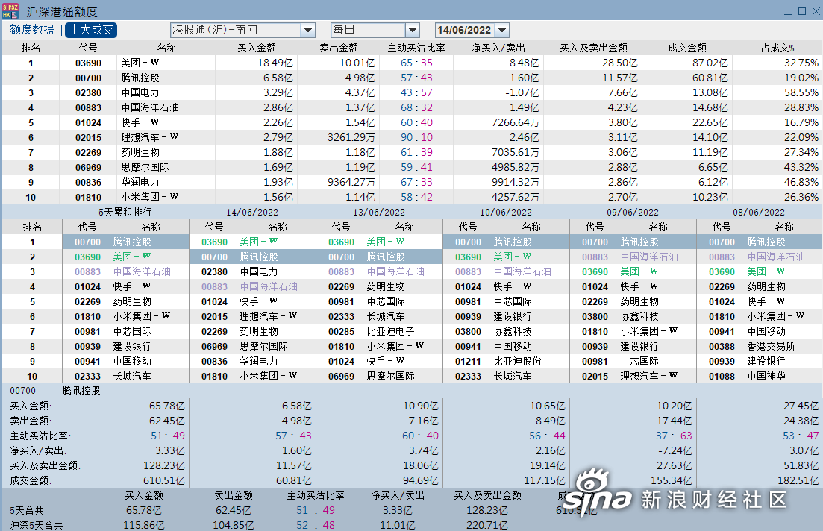Click the 净买入/卖出 header in top table
Screen dimensions: 823x531
[x=498, y=48]
